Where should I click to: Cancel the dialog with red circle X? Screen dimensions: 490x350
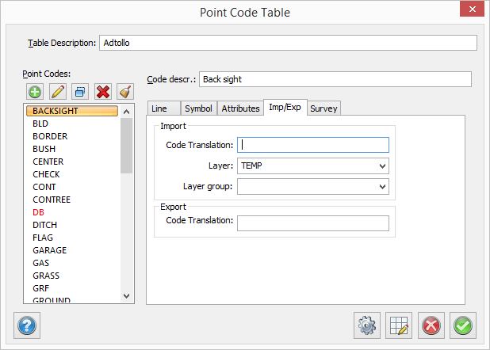[431, 325]
